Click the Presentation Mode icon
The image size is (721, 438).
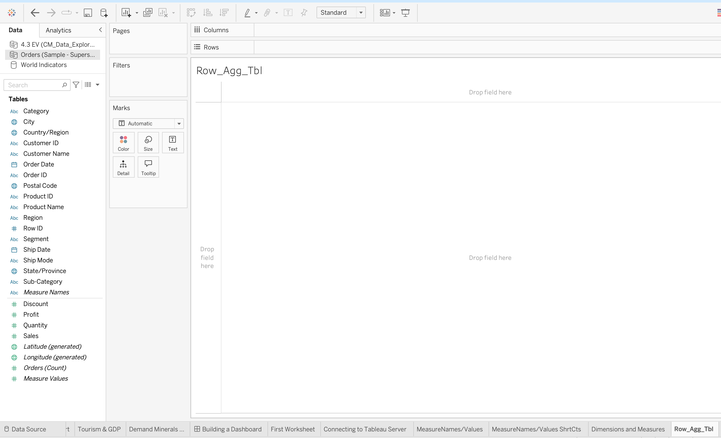pos(405,13)
